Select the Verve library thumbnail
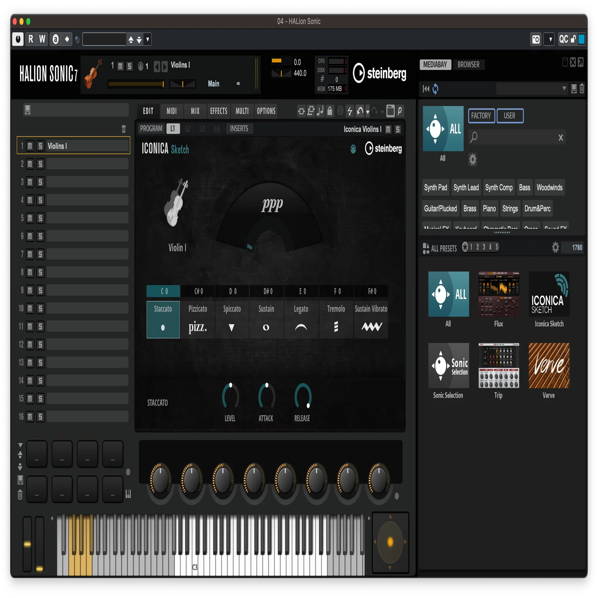The image size is (598, 598). [549, 366]
